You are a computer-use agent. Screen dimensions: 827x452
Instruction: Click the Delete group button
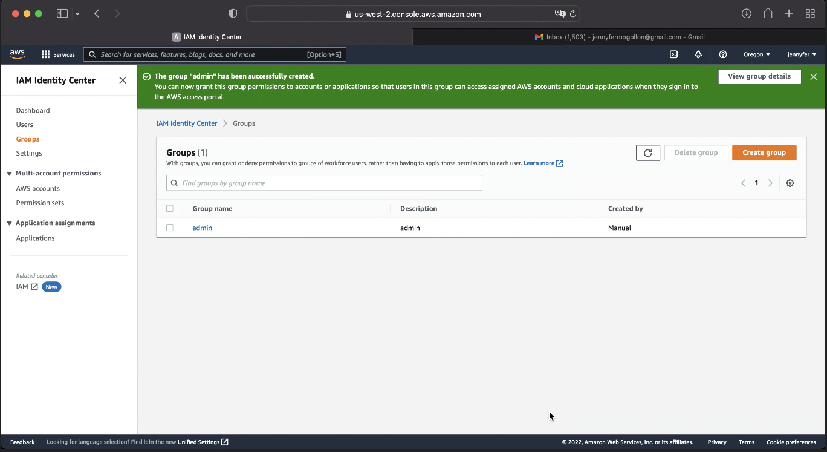tap(696, 153)
